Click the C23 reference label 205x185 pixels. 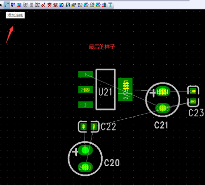(196, 113)
